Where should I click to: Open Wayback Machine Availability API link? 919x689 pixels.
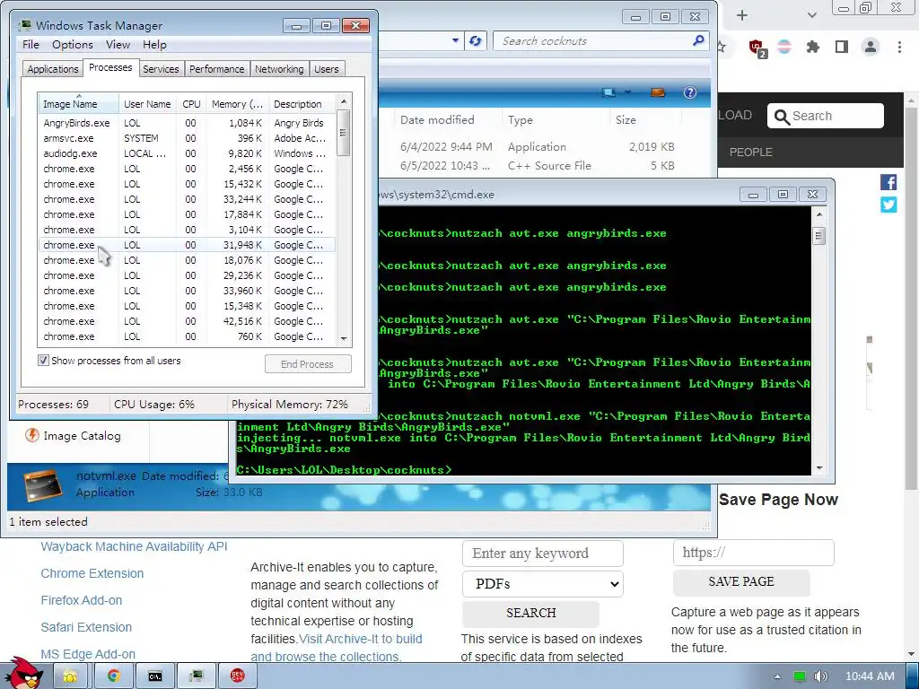point(135,546)
